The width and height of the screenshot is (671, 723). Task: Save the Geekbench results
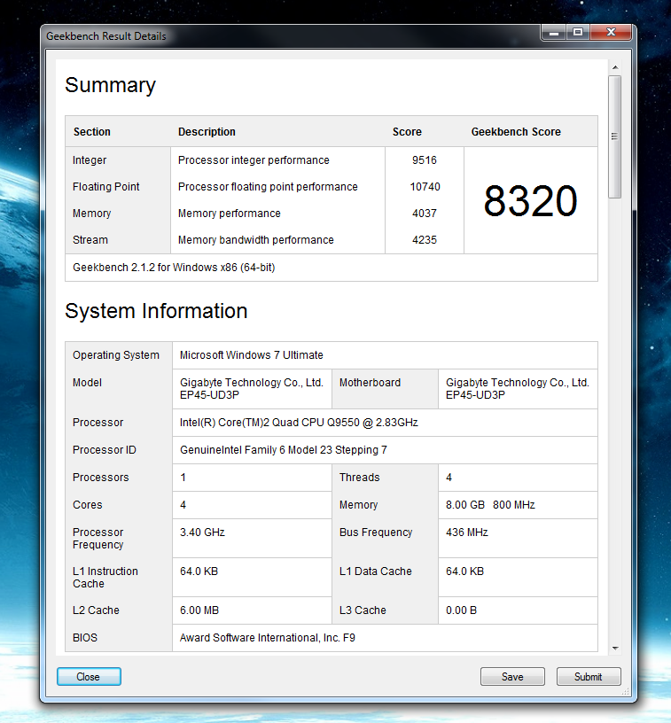[512, 676]
